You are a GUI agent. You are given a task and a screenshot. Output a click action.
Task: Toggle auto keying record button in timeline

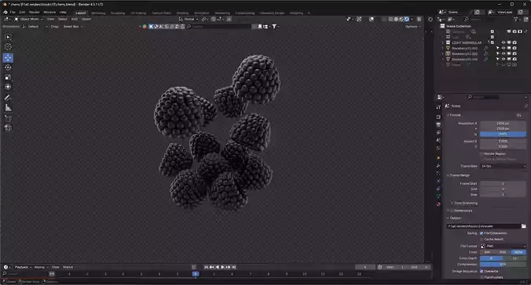194,267
